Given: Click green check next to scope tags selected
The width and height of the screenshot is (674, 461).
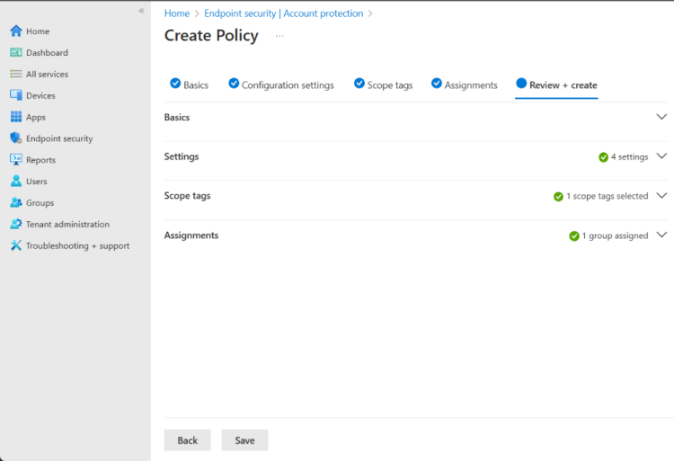Looking at the screenshot, I should [558, 197].
